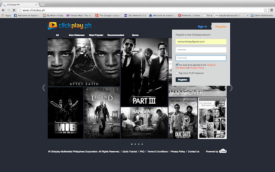Open The Google+ project bookmark
275x172 pixels.
click(108, 15)
